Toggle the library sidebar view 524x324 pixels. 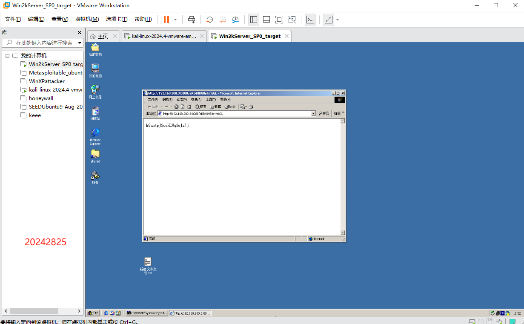coord(254,20)
